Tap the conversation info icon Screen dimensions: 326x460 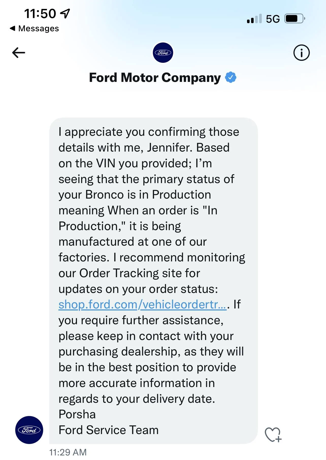pyautogui.click(x=302, y=53)
